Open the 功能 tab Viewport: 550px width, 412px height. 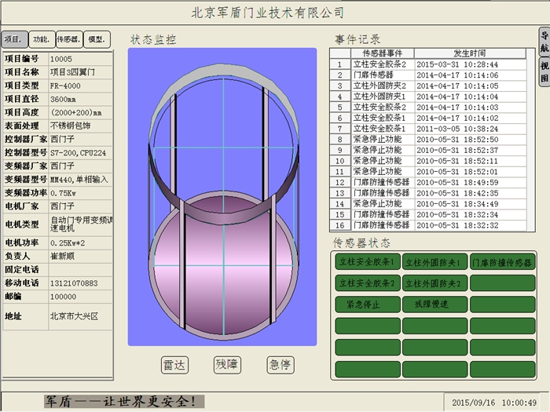41,39
